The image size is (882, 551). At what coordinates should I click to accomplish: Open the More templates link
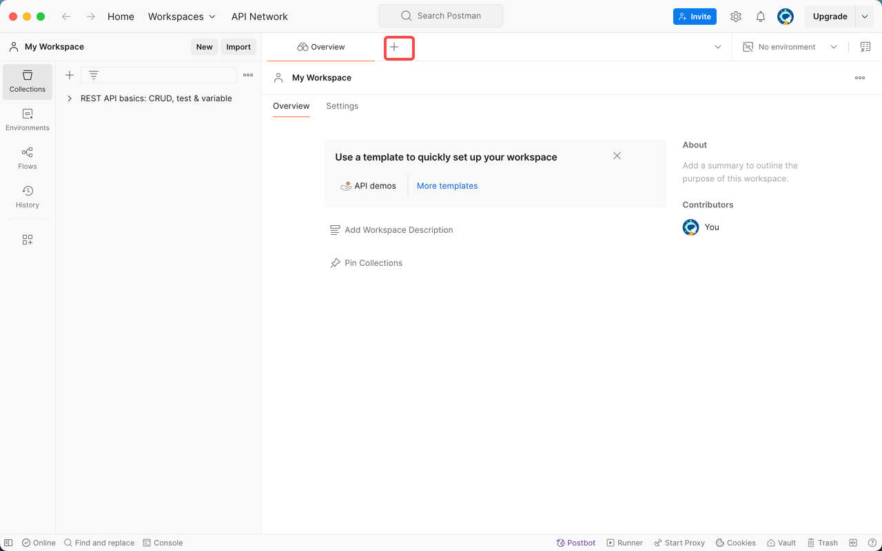447,186
